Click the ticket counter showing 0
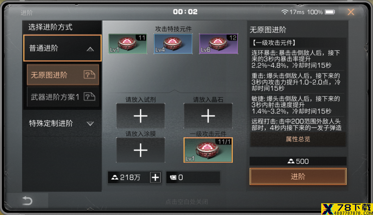The image size is (373, 215). coord(193,178)
